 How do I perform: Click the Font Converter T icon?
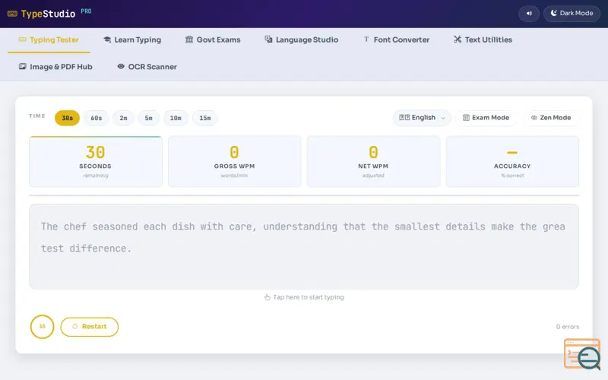pyautogui.click(x=366, y=40)
